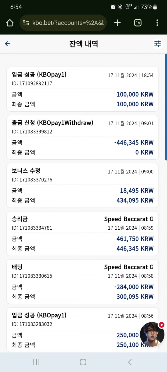
Task: Click the kbo.bet address bar
Action: pos(63,23)
